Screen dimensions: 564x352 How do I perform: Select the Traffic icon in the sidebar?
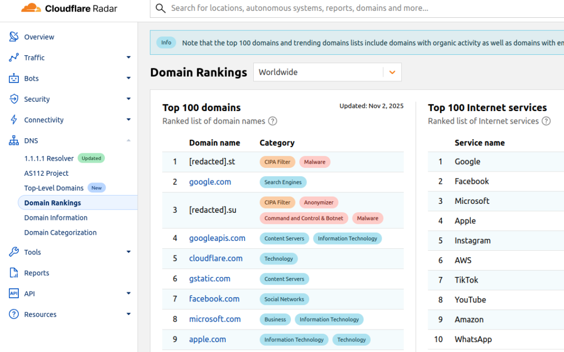click(14, 57)
